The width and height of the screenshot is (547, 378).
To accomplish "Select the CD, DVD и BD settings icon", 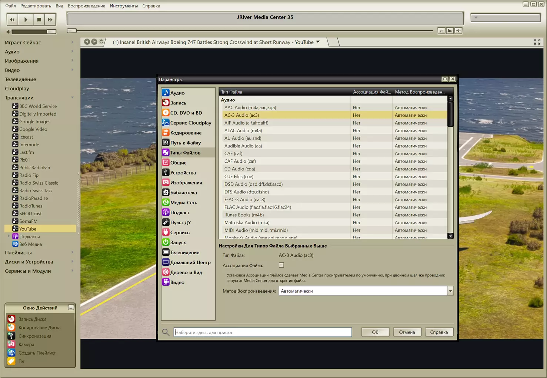I will tap(166, 113).
